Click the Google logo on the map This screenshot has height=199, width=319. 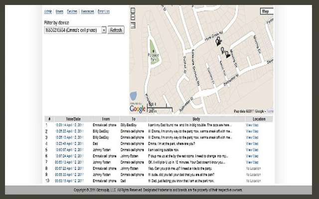(x=138, y=108)
